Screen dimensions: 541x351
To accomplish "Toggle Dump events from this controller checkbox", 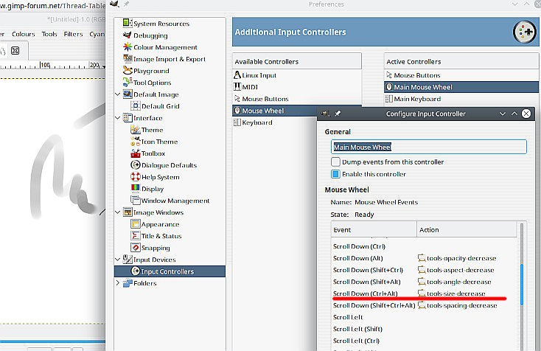I will click(335, 162).
